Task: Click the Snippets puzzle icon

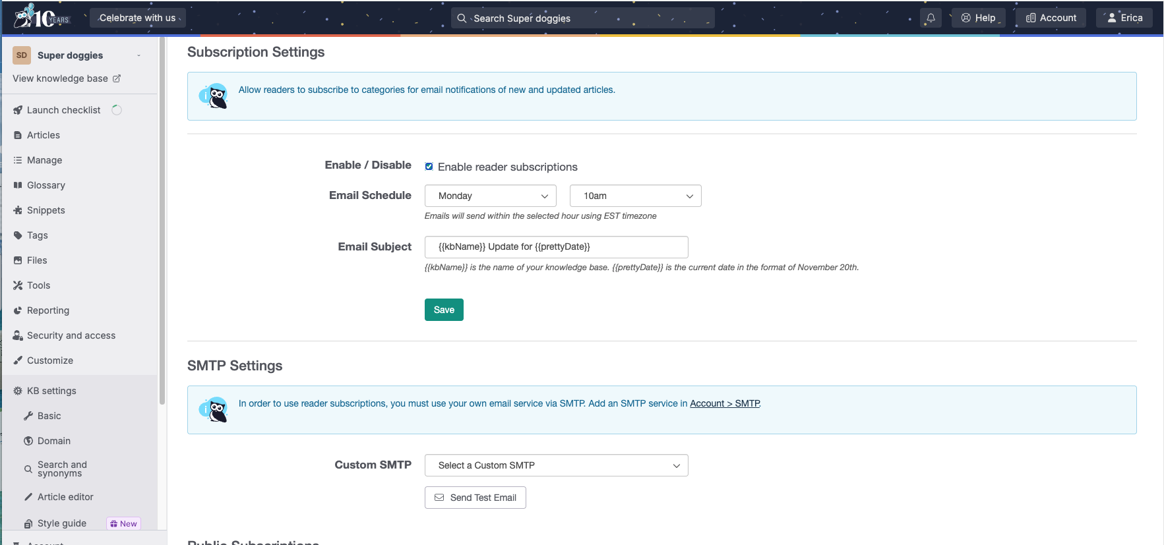Action: click(18, 210)
